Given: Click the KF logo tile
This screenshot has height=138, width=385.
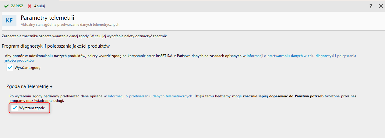Looking at the screenshot, I should coord(9,21).
